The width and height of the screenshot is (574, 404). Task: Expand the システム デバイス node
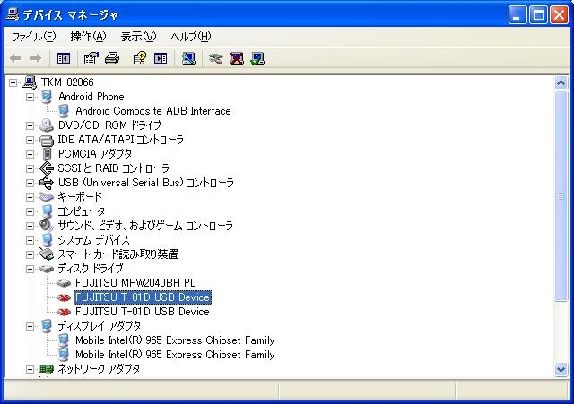[x=30, y=240]
